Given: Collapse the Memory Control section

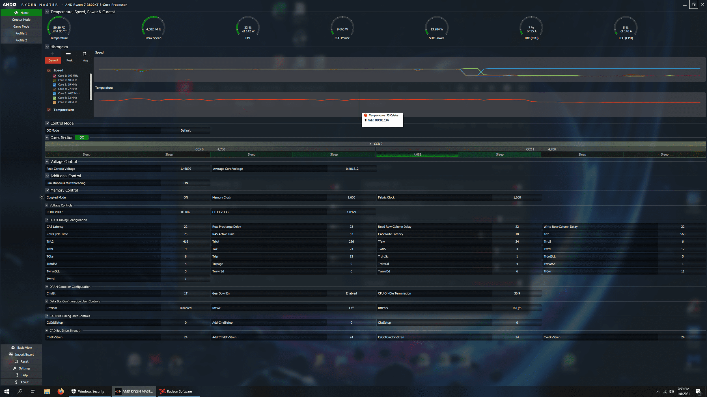Looking at the screenshot, I should [47, 190].
